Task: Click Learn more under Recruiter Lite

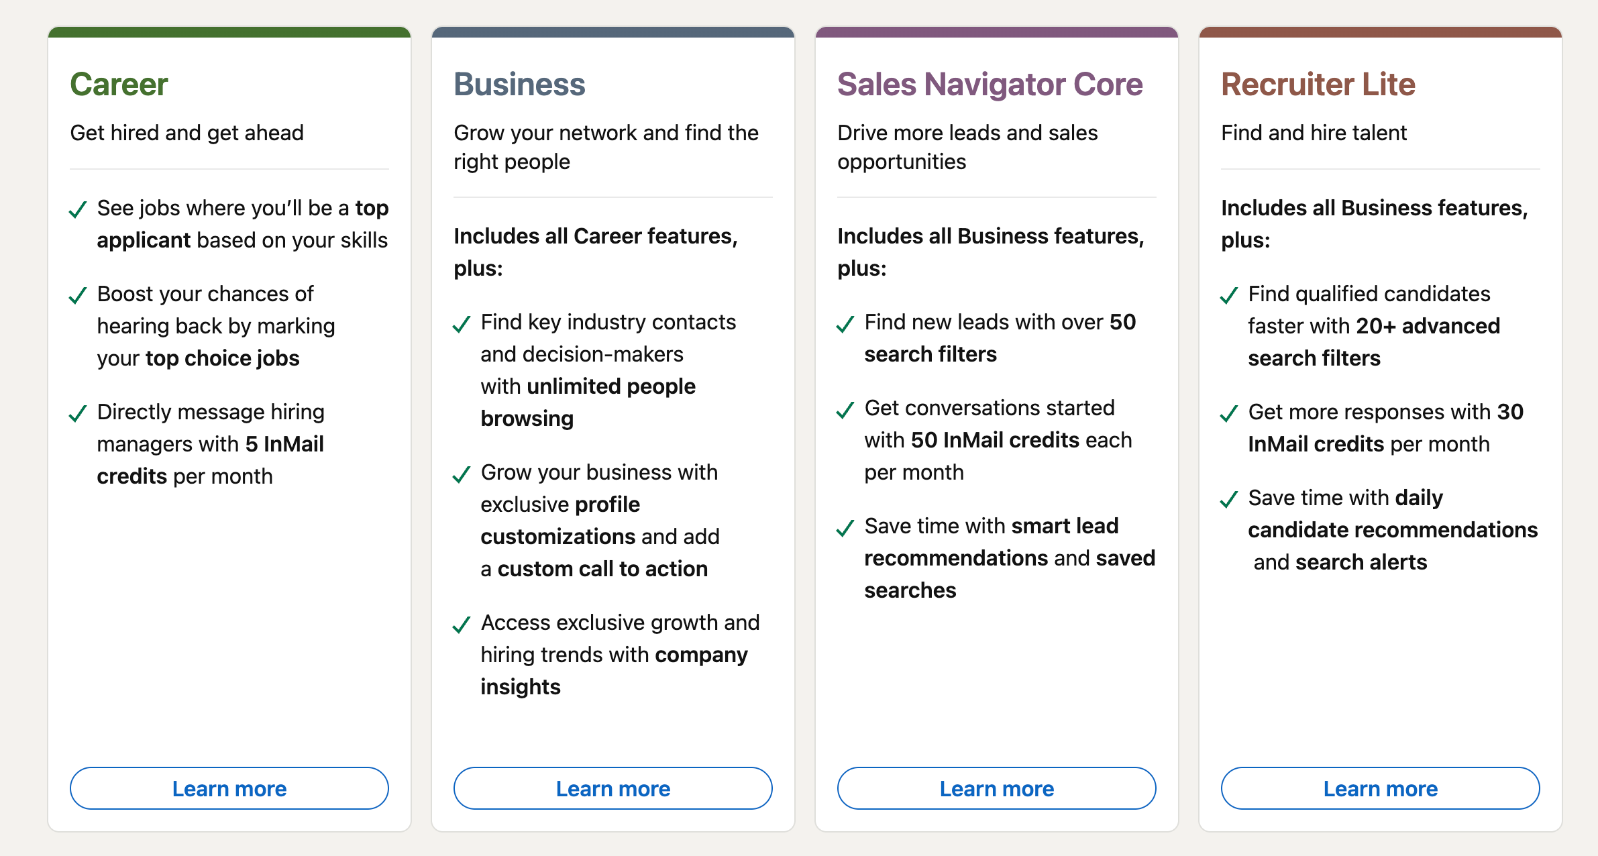Action: pyautogui.click(x=1381, y=788)
